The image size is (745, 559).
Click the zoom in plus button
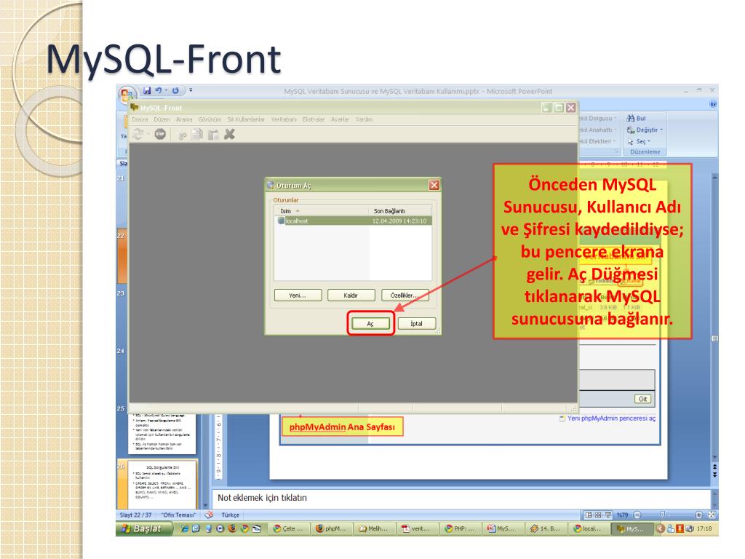pyautogui.click(x=698, y=515)
